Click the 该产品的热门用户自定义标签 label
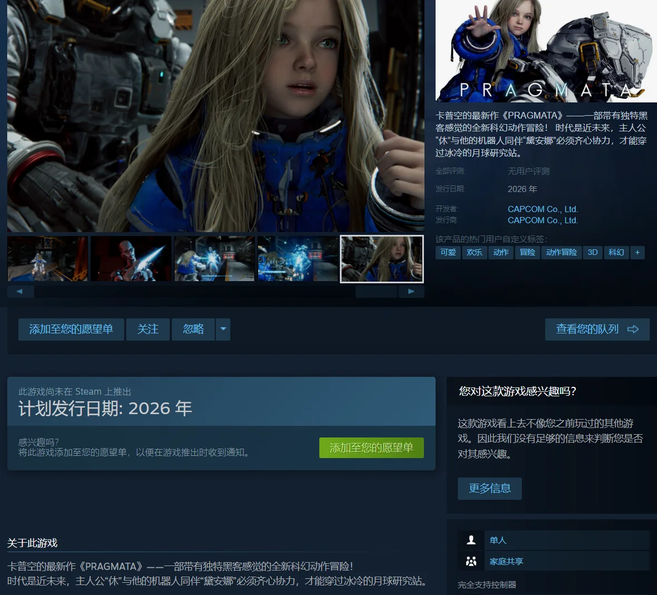The image size is (657, 595). 491,239
